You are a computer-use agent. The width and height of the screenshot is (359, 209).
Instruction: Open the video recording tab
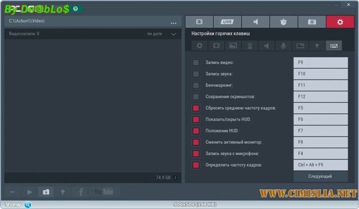pyautogui.click(x=199, y=22)
